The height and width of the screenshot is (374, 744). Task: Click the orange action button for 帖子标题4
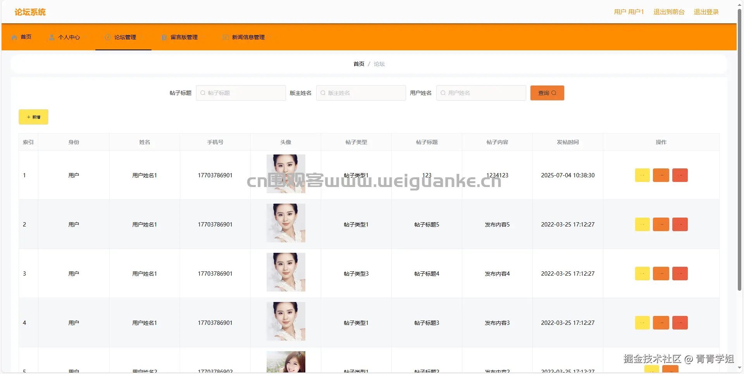tap(661, 274)
